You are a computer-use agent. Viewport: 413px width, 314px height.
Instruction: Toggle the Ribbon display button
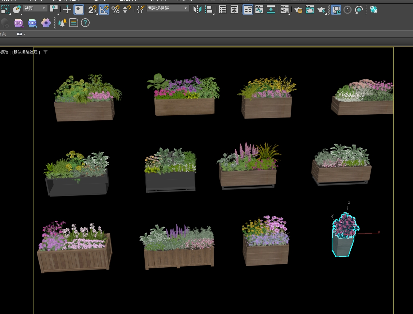[x=248, y=10]
